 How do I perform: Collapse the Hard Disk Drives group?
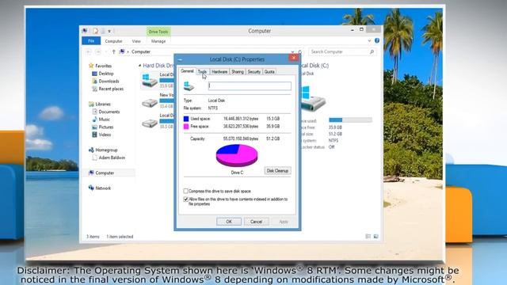139,65
